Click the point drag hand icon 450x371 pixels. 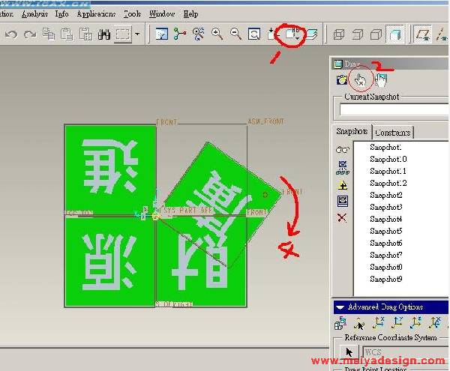tap(361, 79)
